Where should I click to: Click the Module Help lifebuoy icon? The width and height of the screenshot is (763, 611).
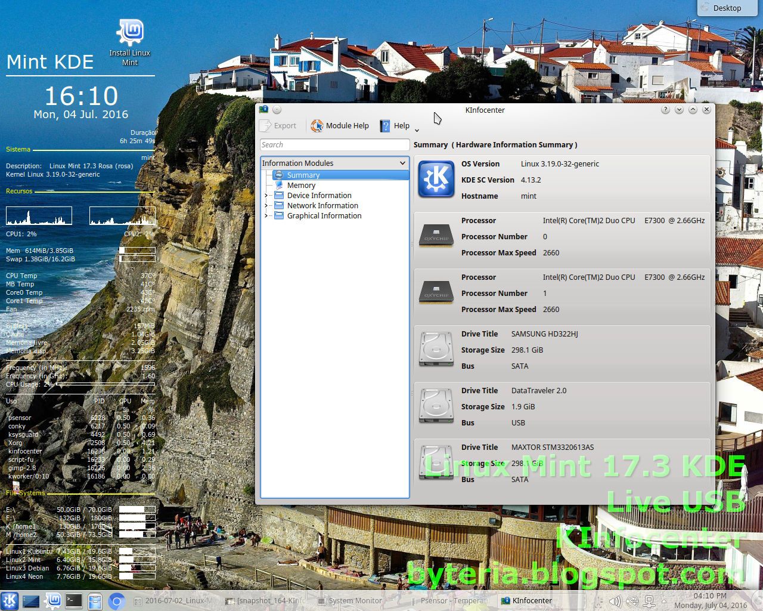[x=317, y=125]
